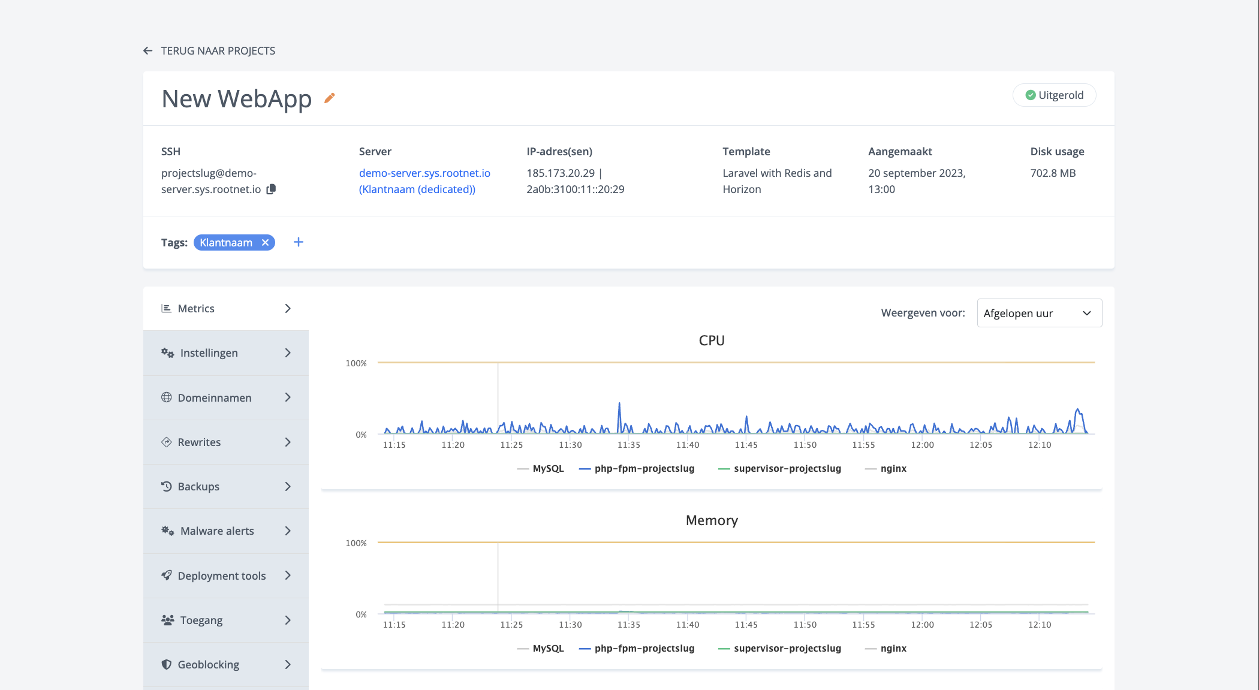Click the Instellingen gears icon
Image resolution: width=1259 pixels, height=690 pixels.
[x=167, y=352]
